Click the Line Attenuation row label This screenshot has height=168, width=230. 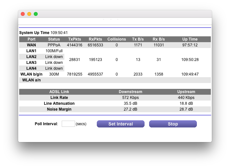[59, 103]
